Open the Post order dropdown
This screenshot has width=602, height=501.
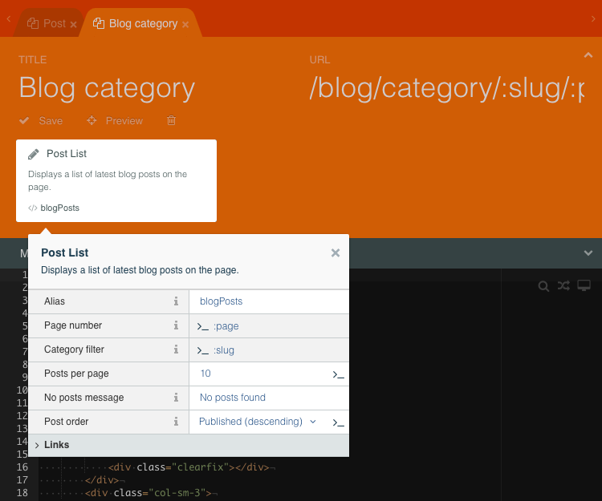click(x=257, y=422)
